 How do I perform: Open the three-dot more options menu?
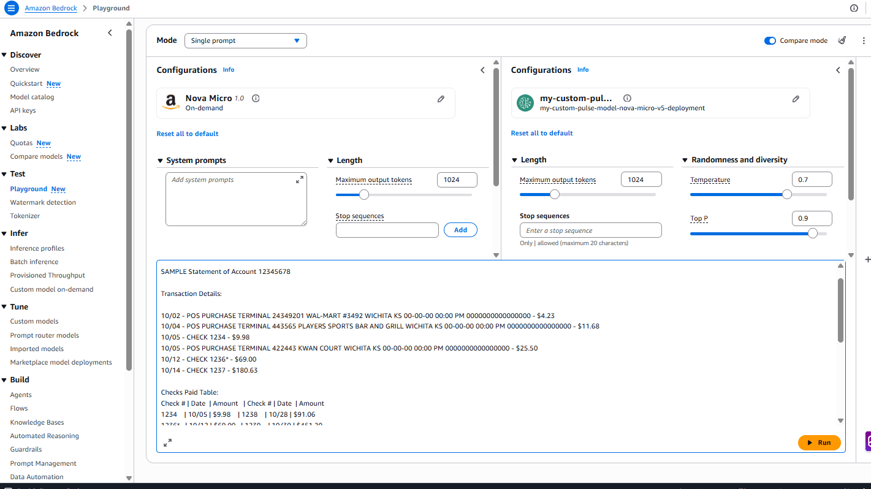coord(864,40)
